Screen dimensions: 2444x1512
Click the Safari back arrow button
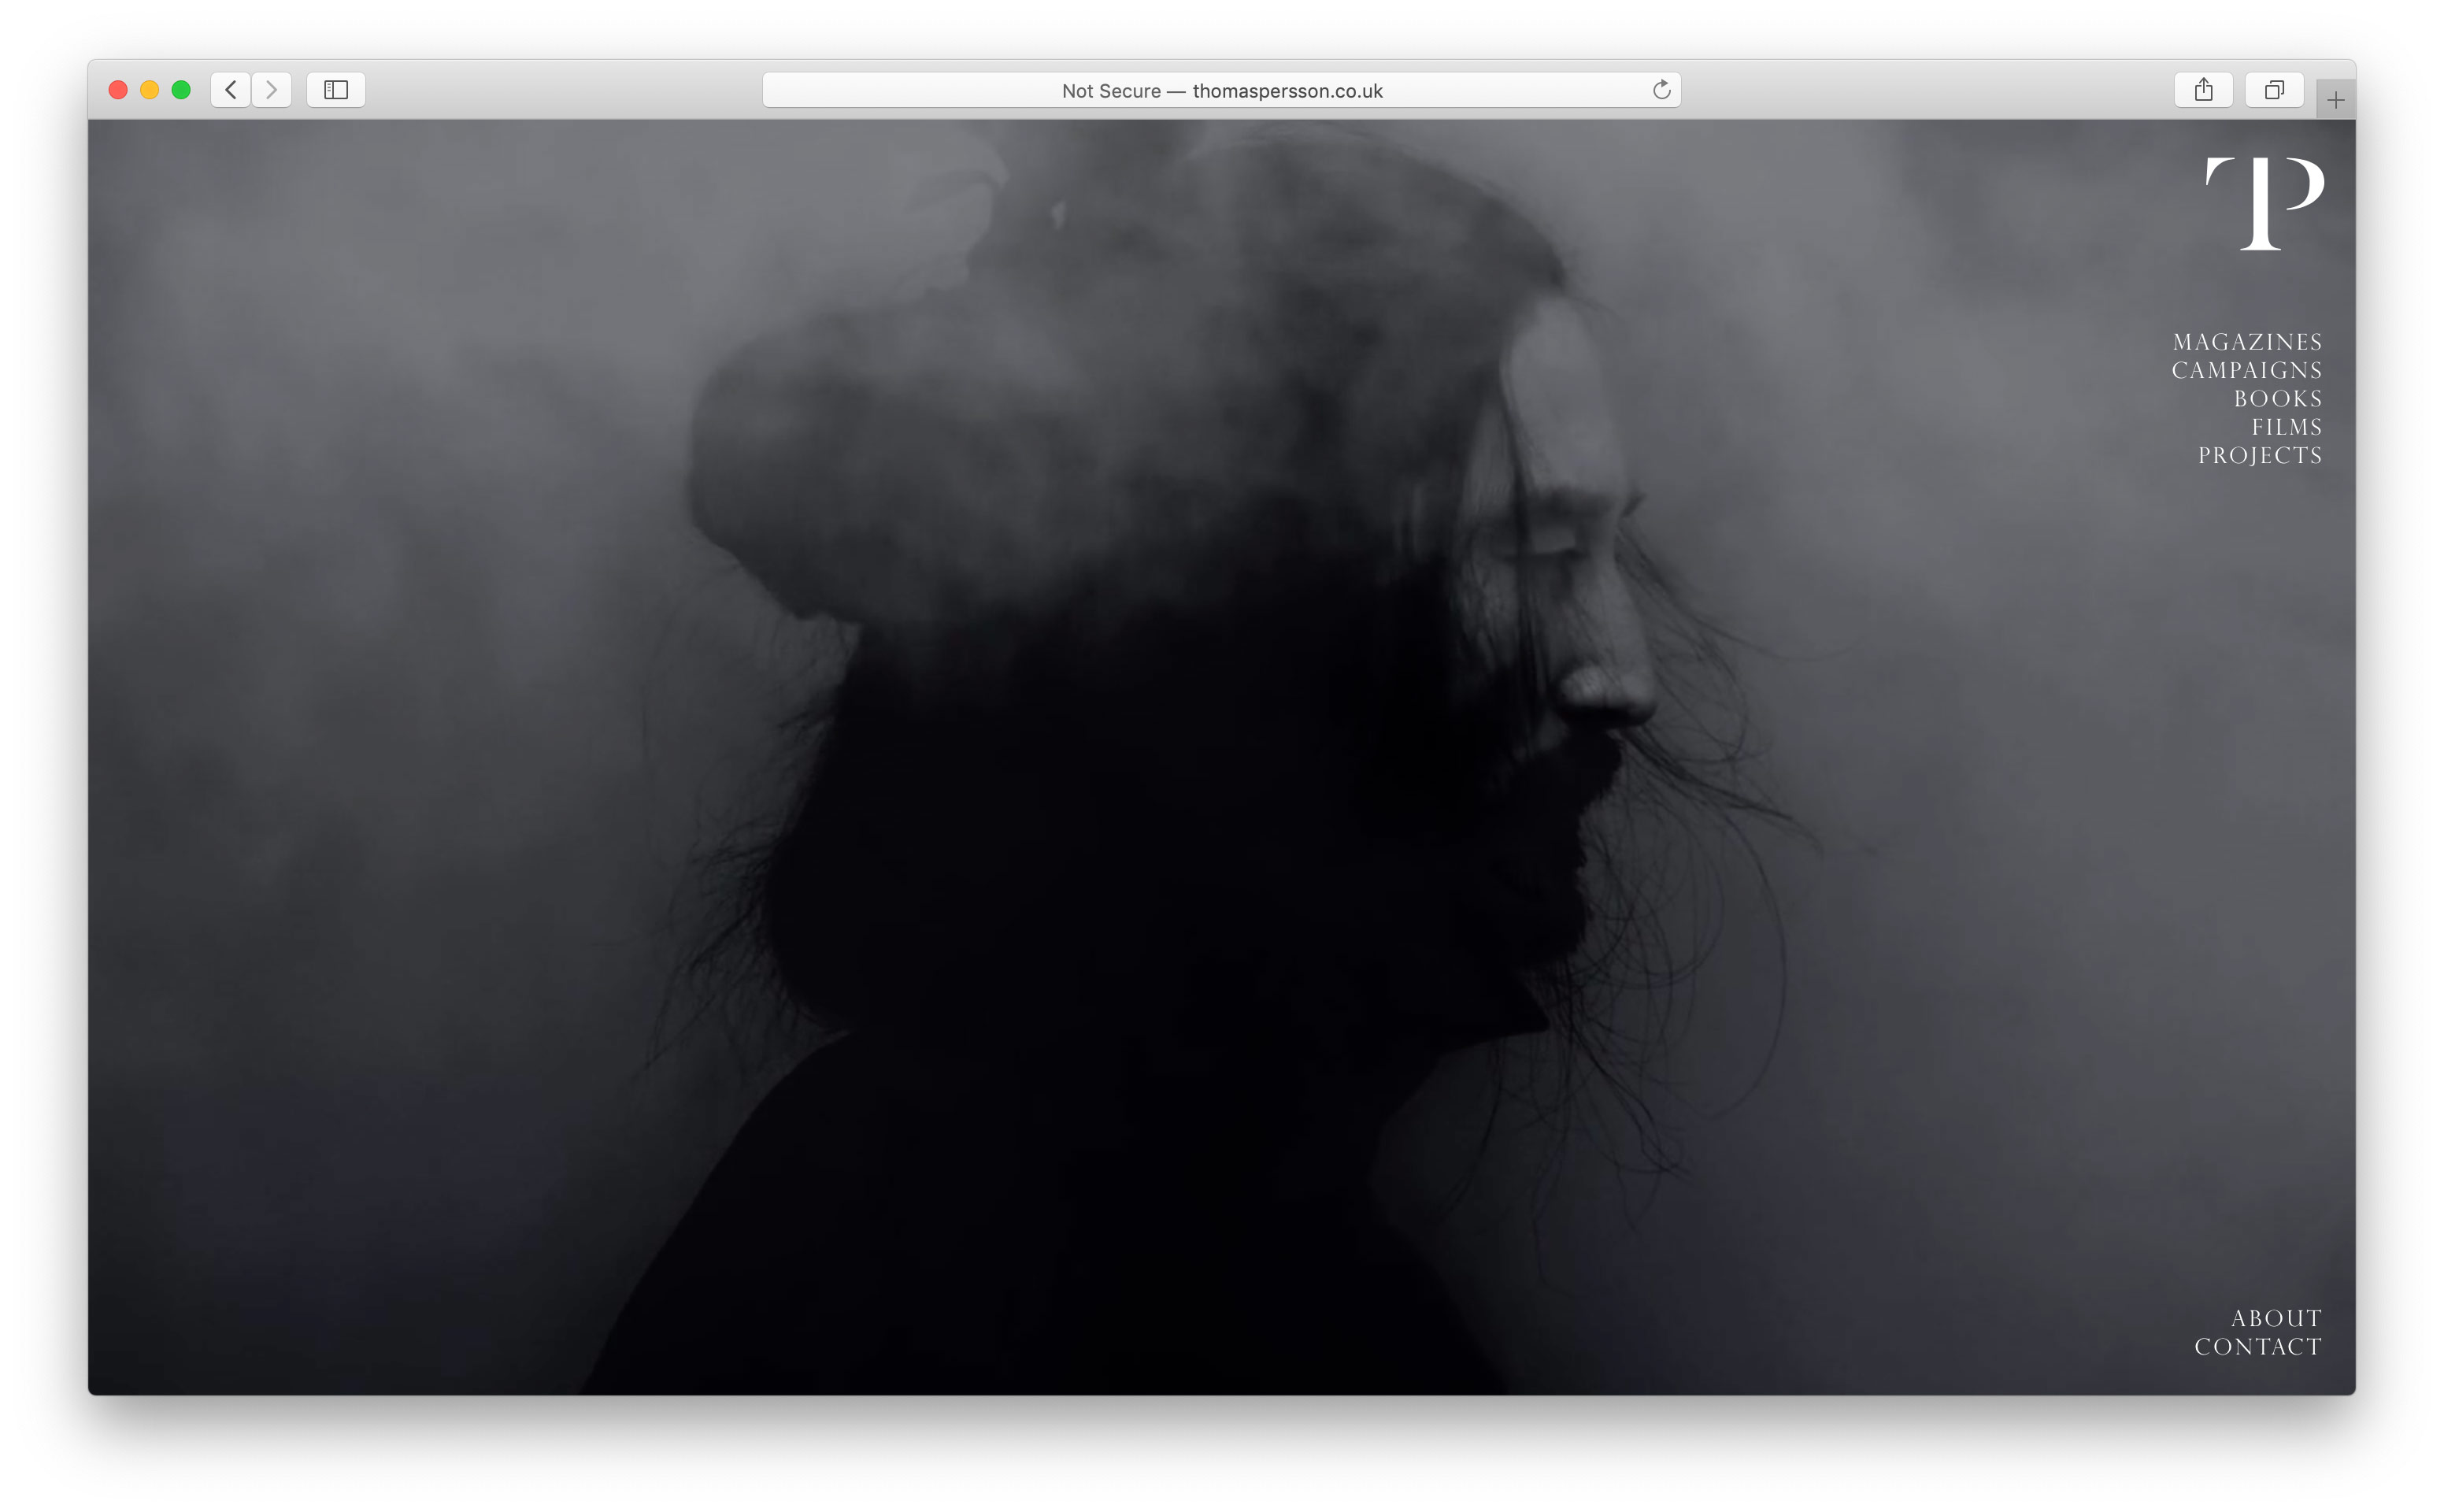pyautogui.click(x=231, y=90)
